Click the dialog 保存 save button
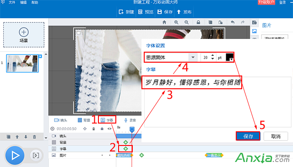Viewport: 293px width, 167px height. (248, 136)
